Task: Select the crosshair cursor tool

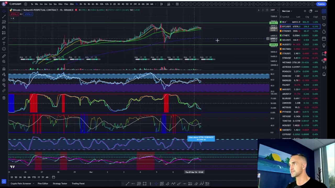Action: (4, 11)
